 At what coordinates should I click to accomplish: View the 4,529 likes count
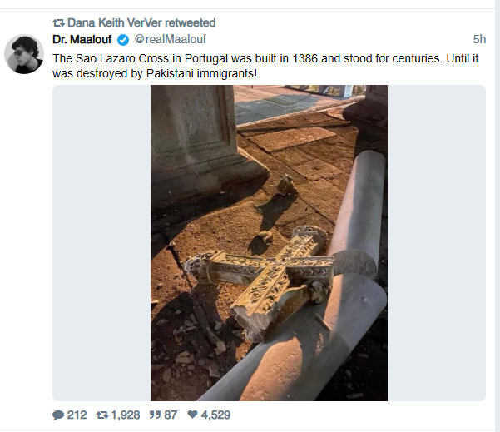[x=215, y=415]
